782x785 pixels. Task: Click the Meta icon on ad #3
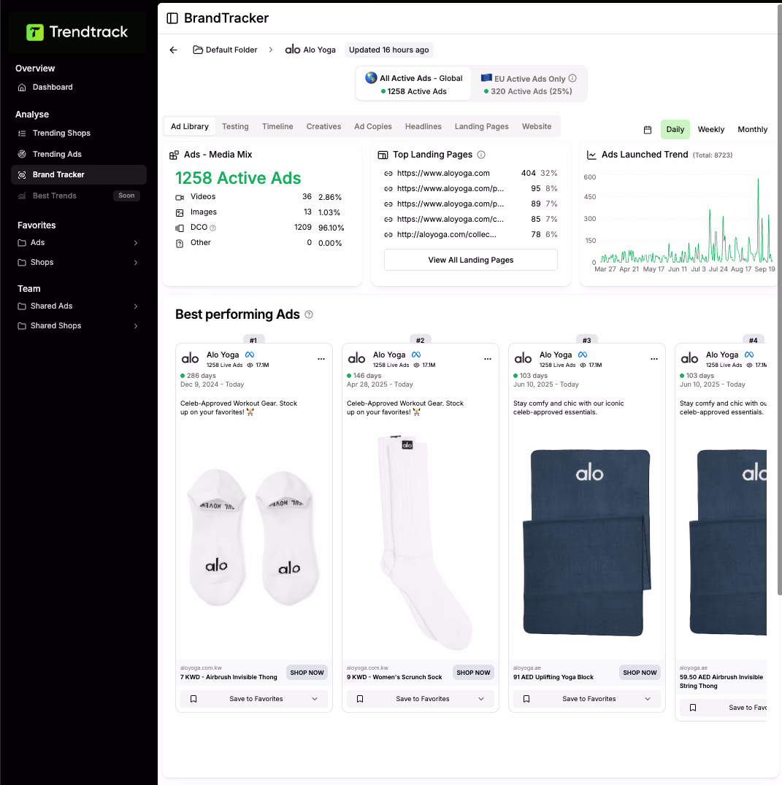pyautogui.click(x=582, y=355)
